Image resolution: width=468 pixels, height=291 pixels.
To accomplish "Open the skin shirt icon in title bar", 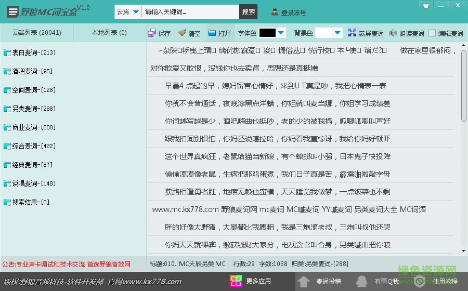I will [426, 6].
